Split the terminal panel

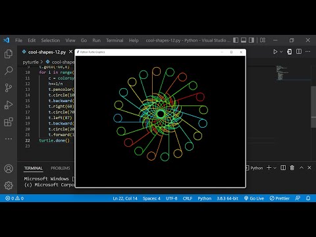pyautogui.click(x=283, y=168)
